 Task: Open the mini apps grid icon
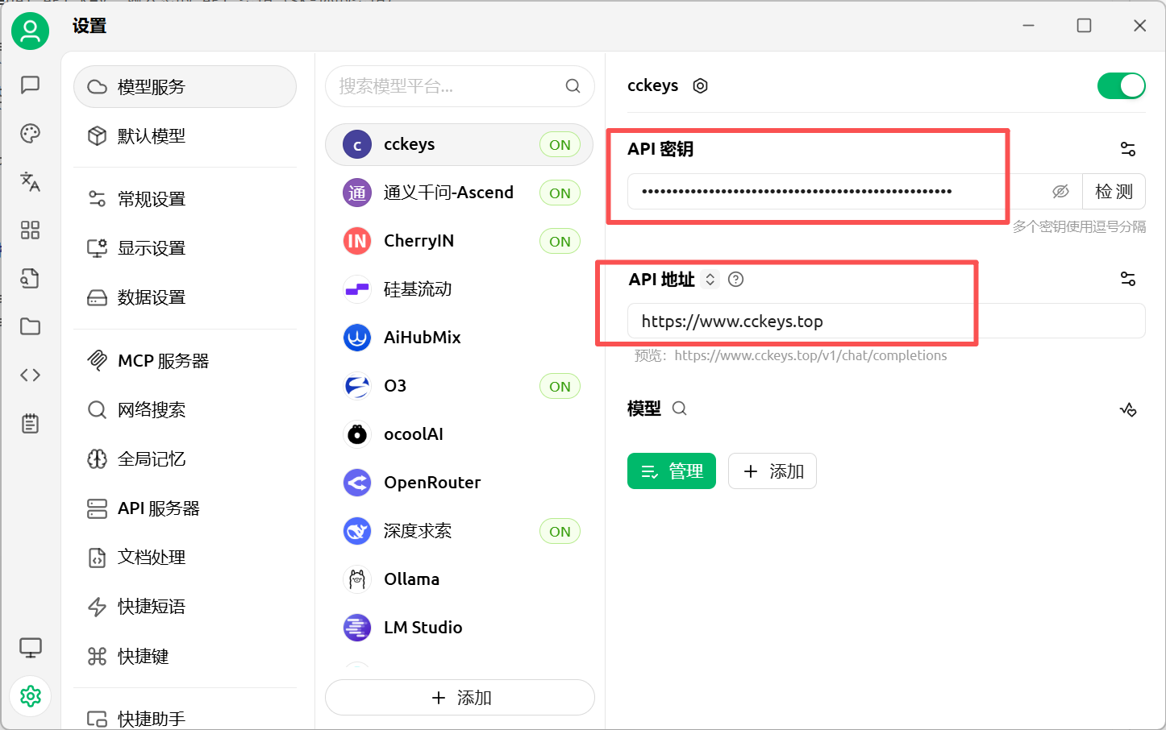(x=30, y=230)
